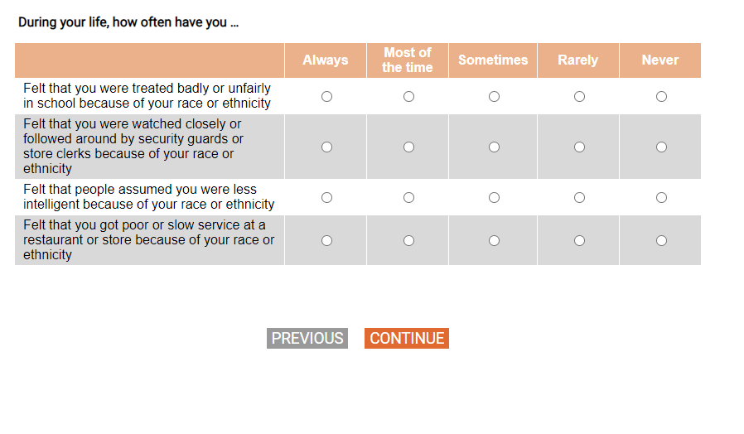Image resolution: width=744 pixels, height=434 pixels.
Task: Pick Never for poor or slow service
Action: click(x=661, y=241)
